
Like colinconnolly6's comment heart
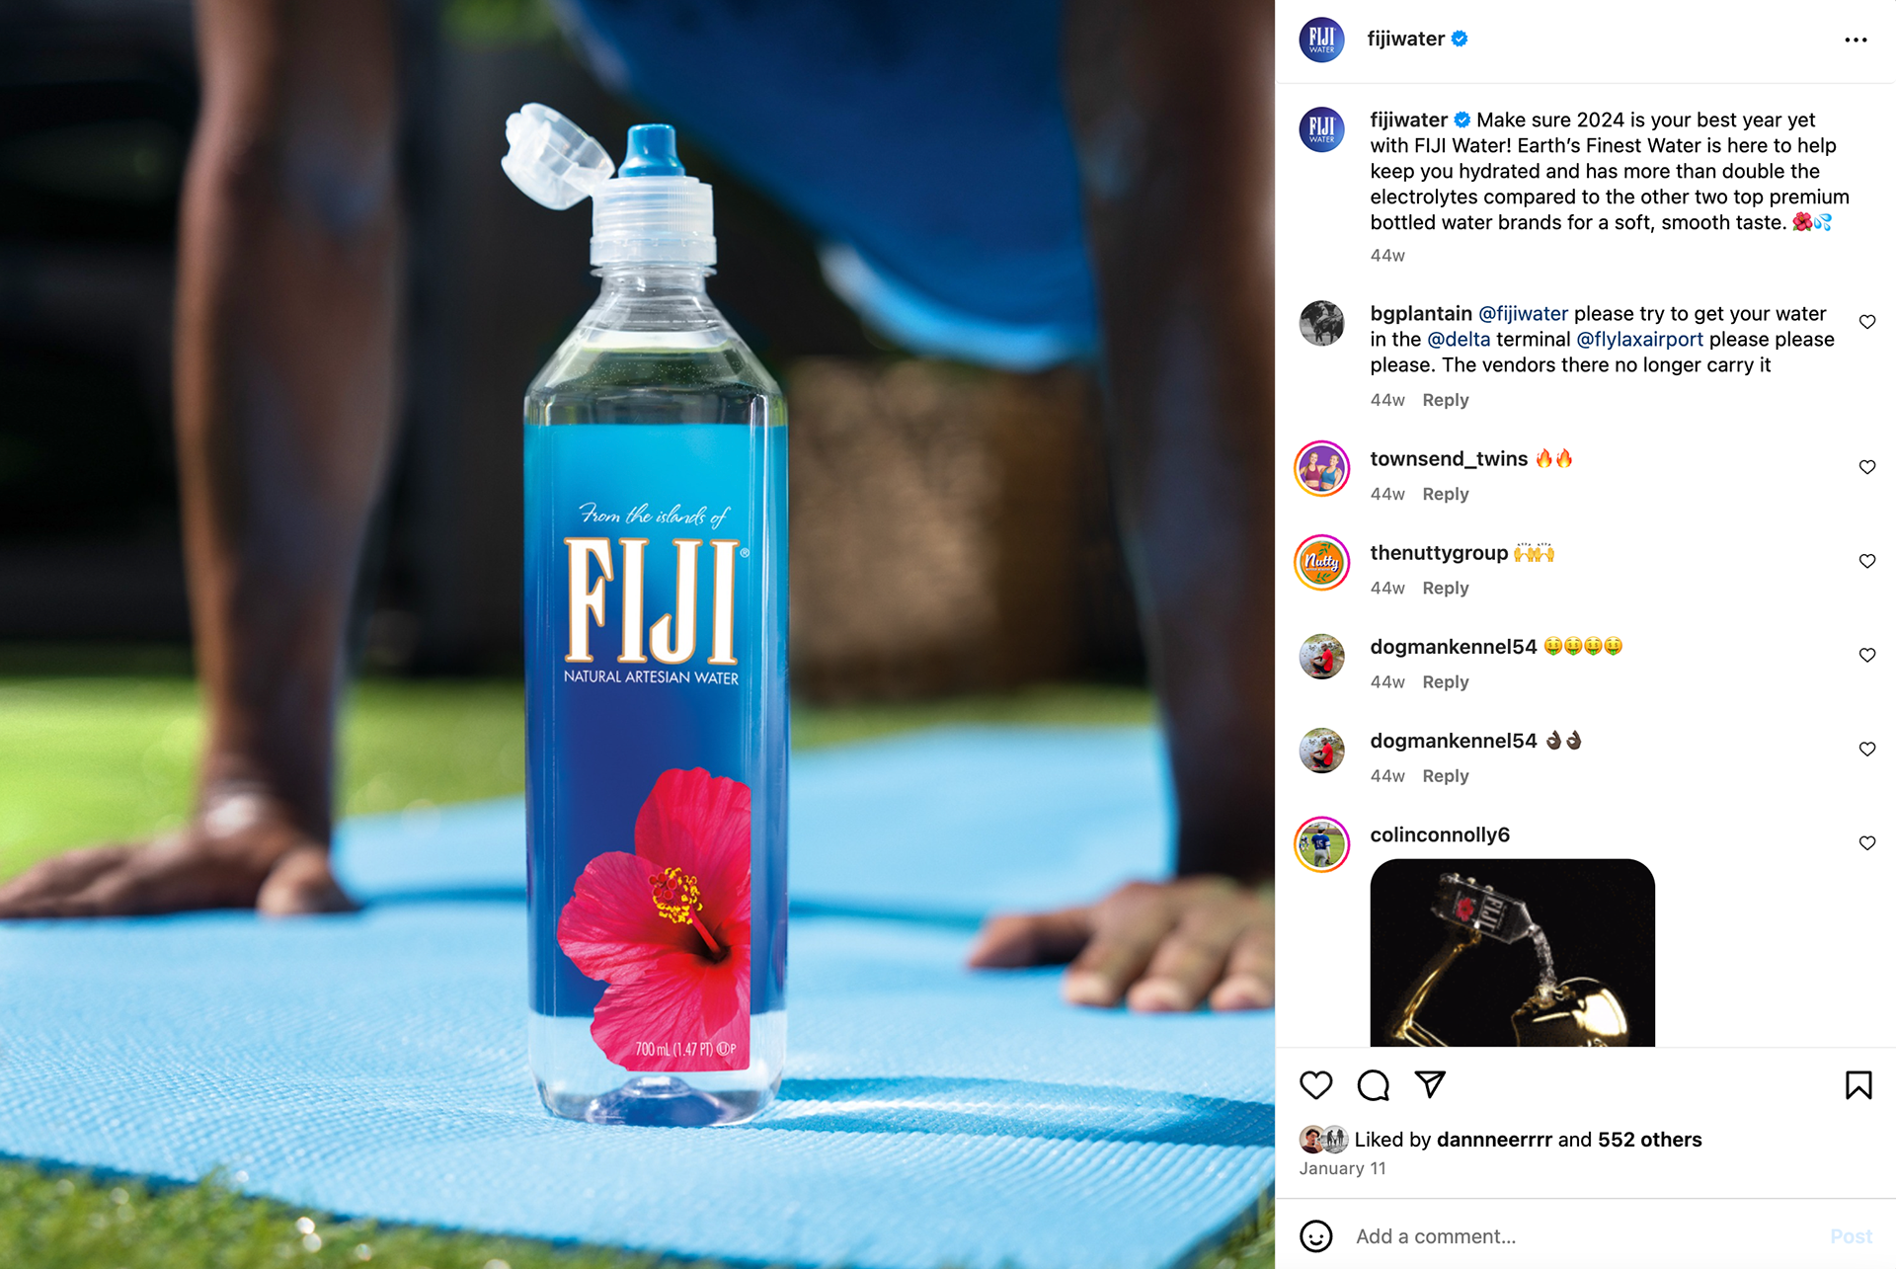(1866, 843)
